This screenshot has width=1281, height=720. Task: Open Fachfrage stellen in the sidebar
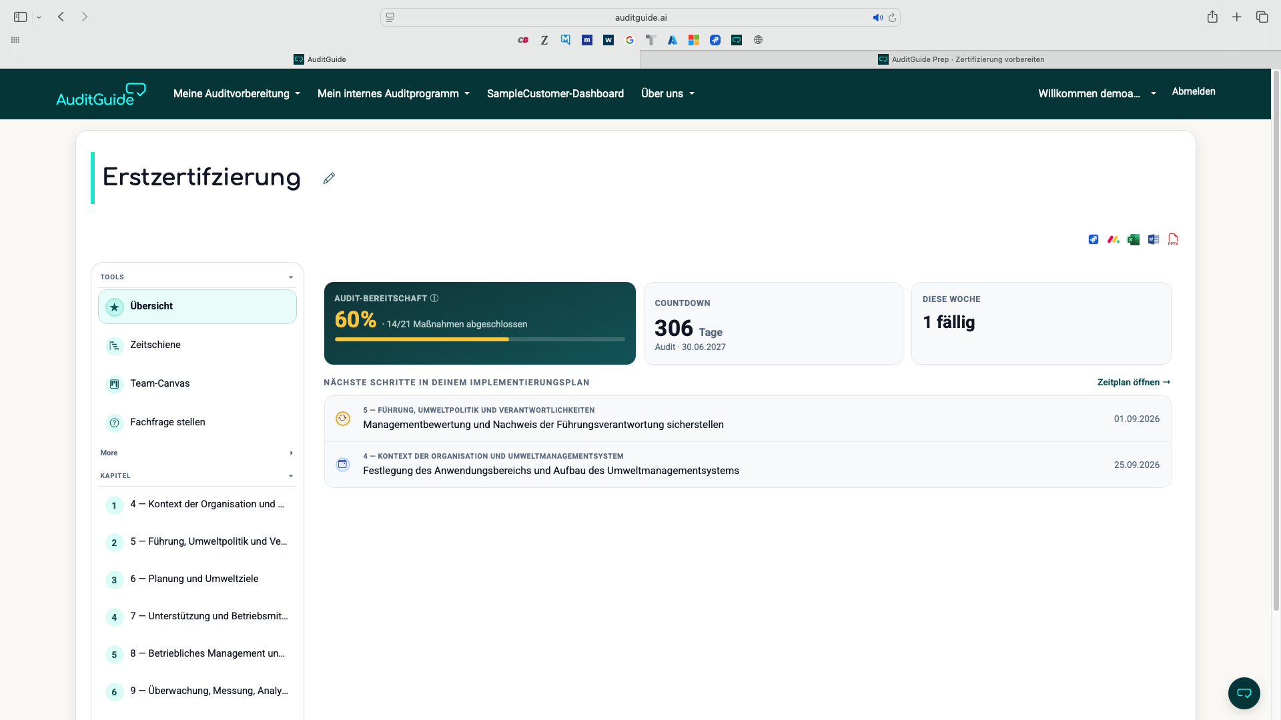[197, 423]
